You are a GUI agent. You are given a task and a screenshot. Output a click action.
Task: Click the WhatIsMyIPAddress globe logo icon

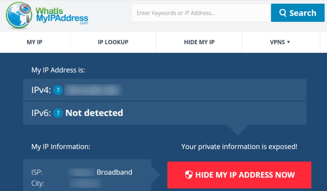(19, 15)
